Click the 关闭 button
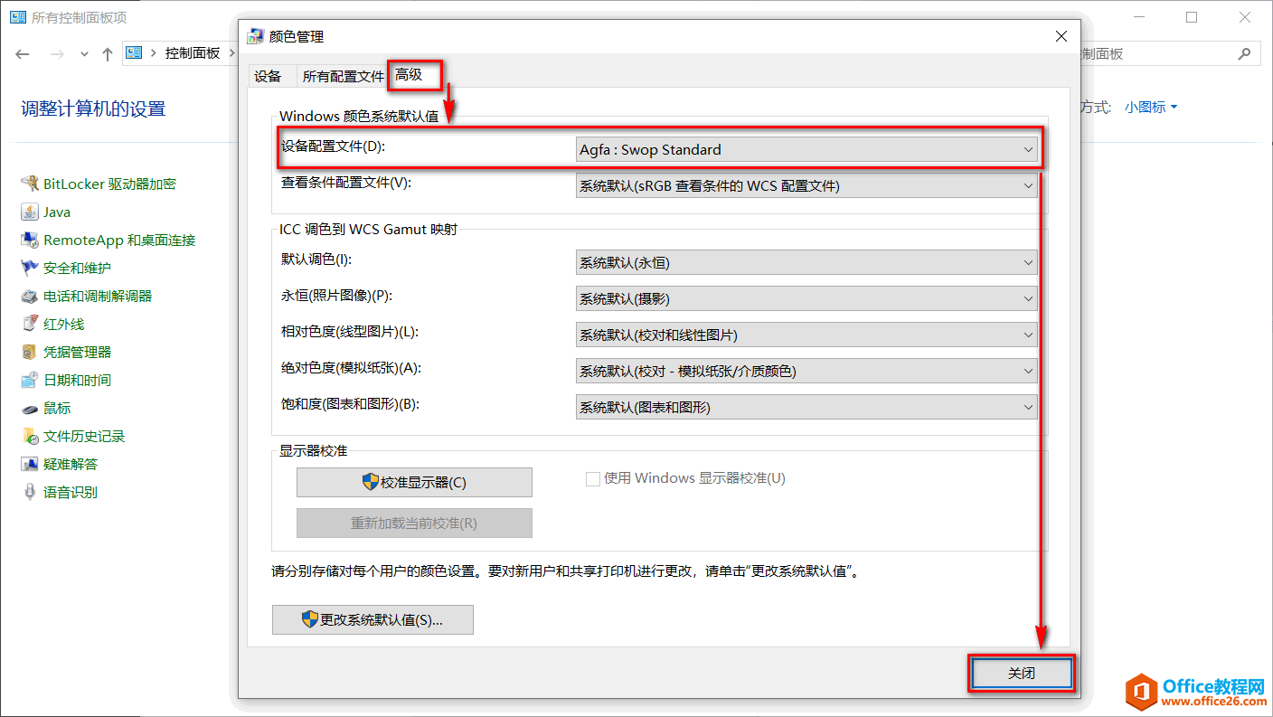 (1022, 674)
